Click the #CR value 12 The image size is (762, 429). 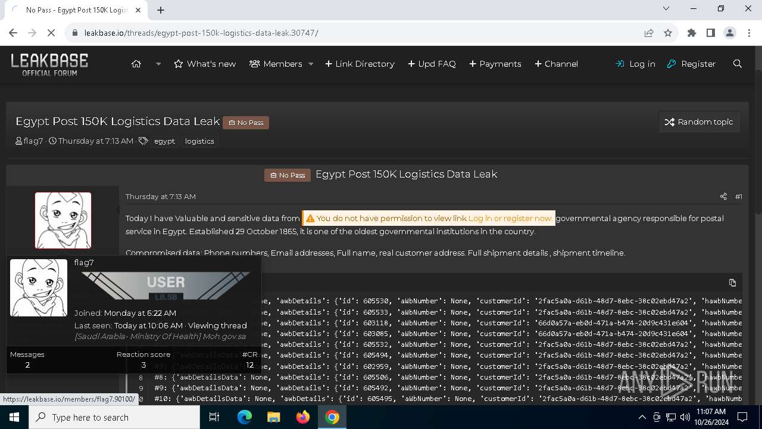click(250, 365)
